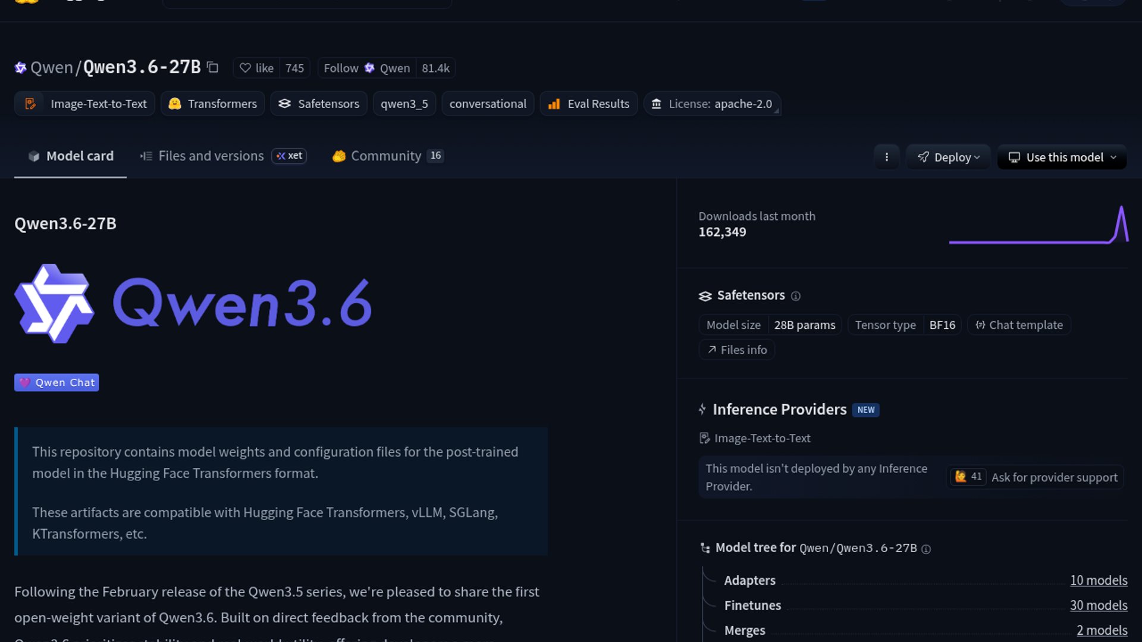Click the heart like button

click(257, 68)
